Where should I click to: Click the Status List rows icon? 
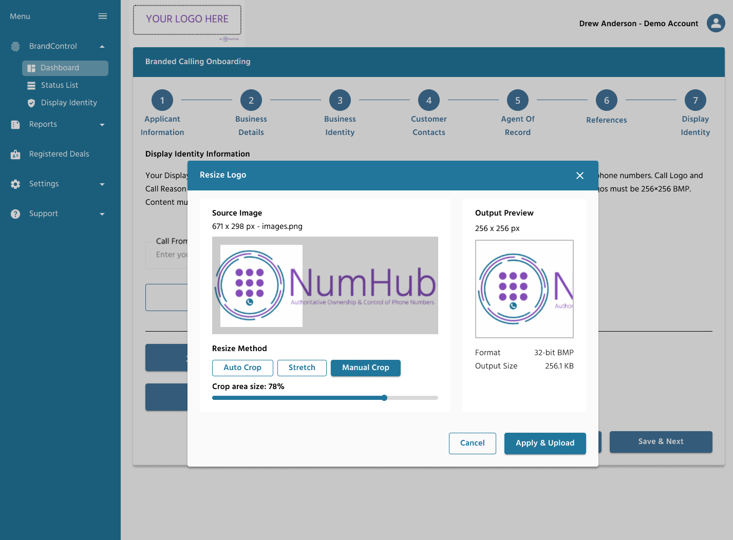pos(31,86)
